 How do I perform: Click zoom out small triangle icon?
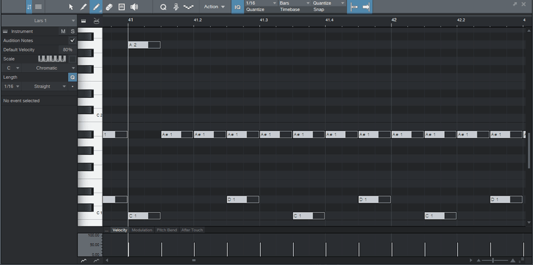point(479,261)
